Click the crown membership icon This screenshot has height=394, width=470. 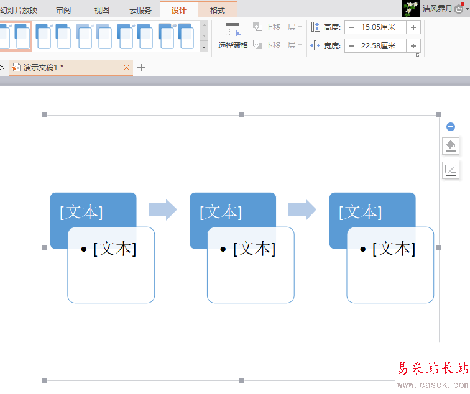point(459,9)
